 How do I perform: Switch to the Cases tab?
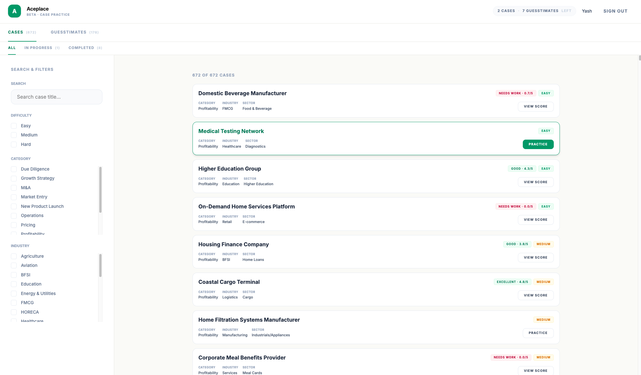tap(22, 32)
